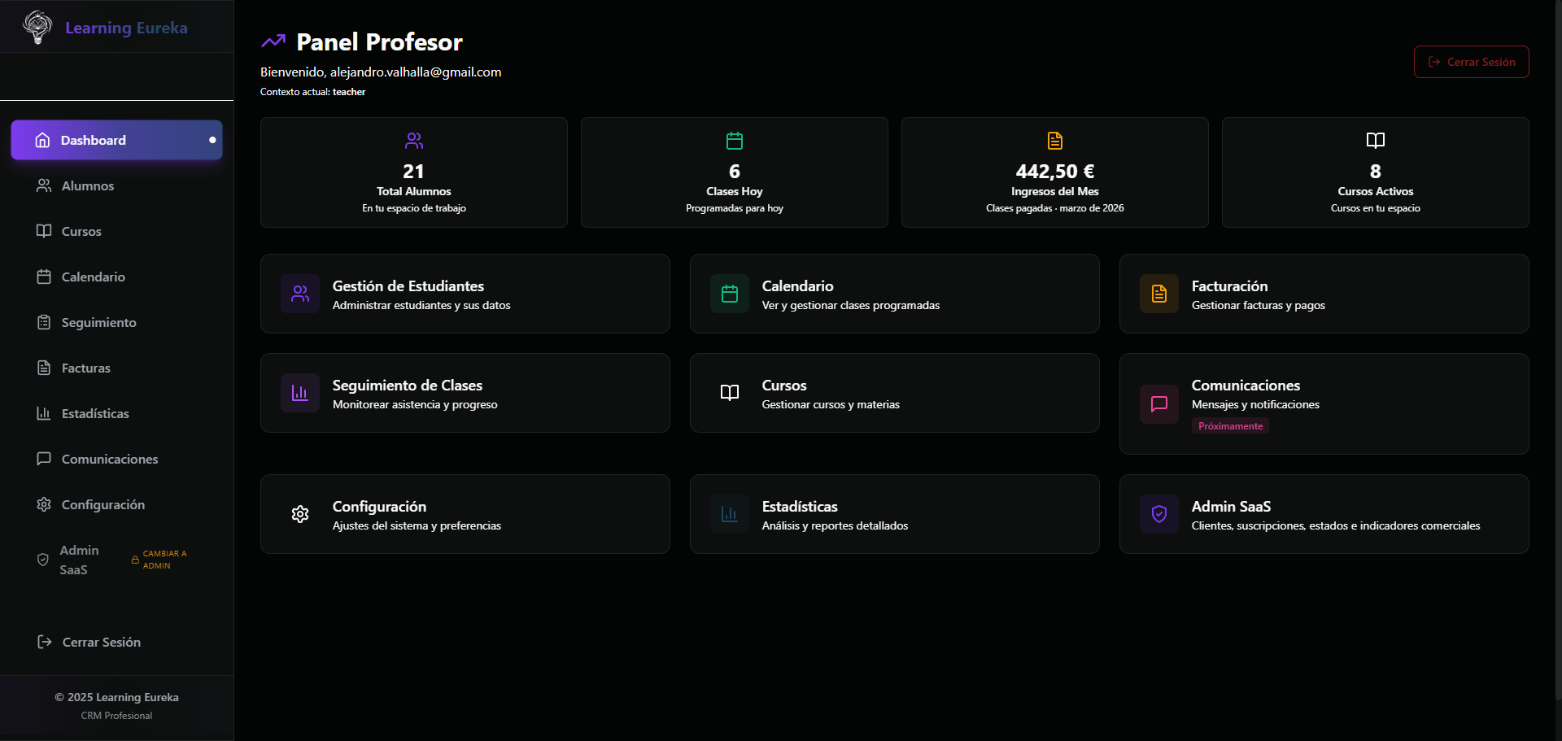Open the Seguimiento de Clases card
Image resolution: width=1562 pixels, height=741 pixels.
pyautogui.click(x=465, y=393)
